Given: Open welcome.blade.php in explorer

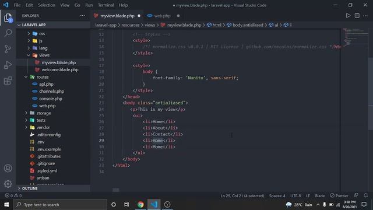Looking at the screenshot, I should click(x=53, y=69).
